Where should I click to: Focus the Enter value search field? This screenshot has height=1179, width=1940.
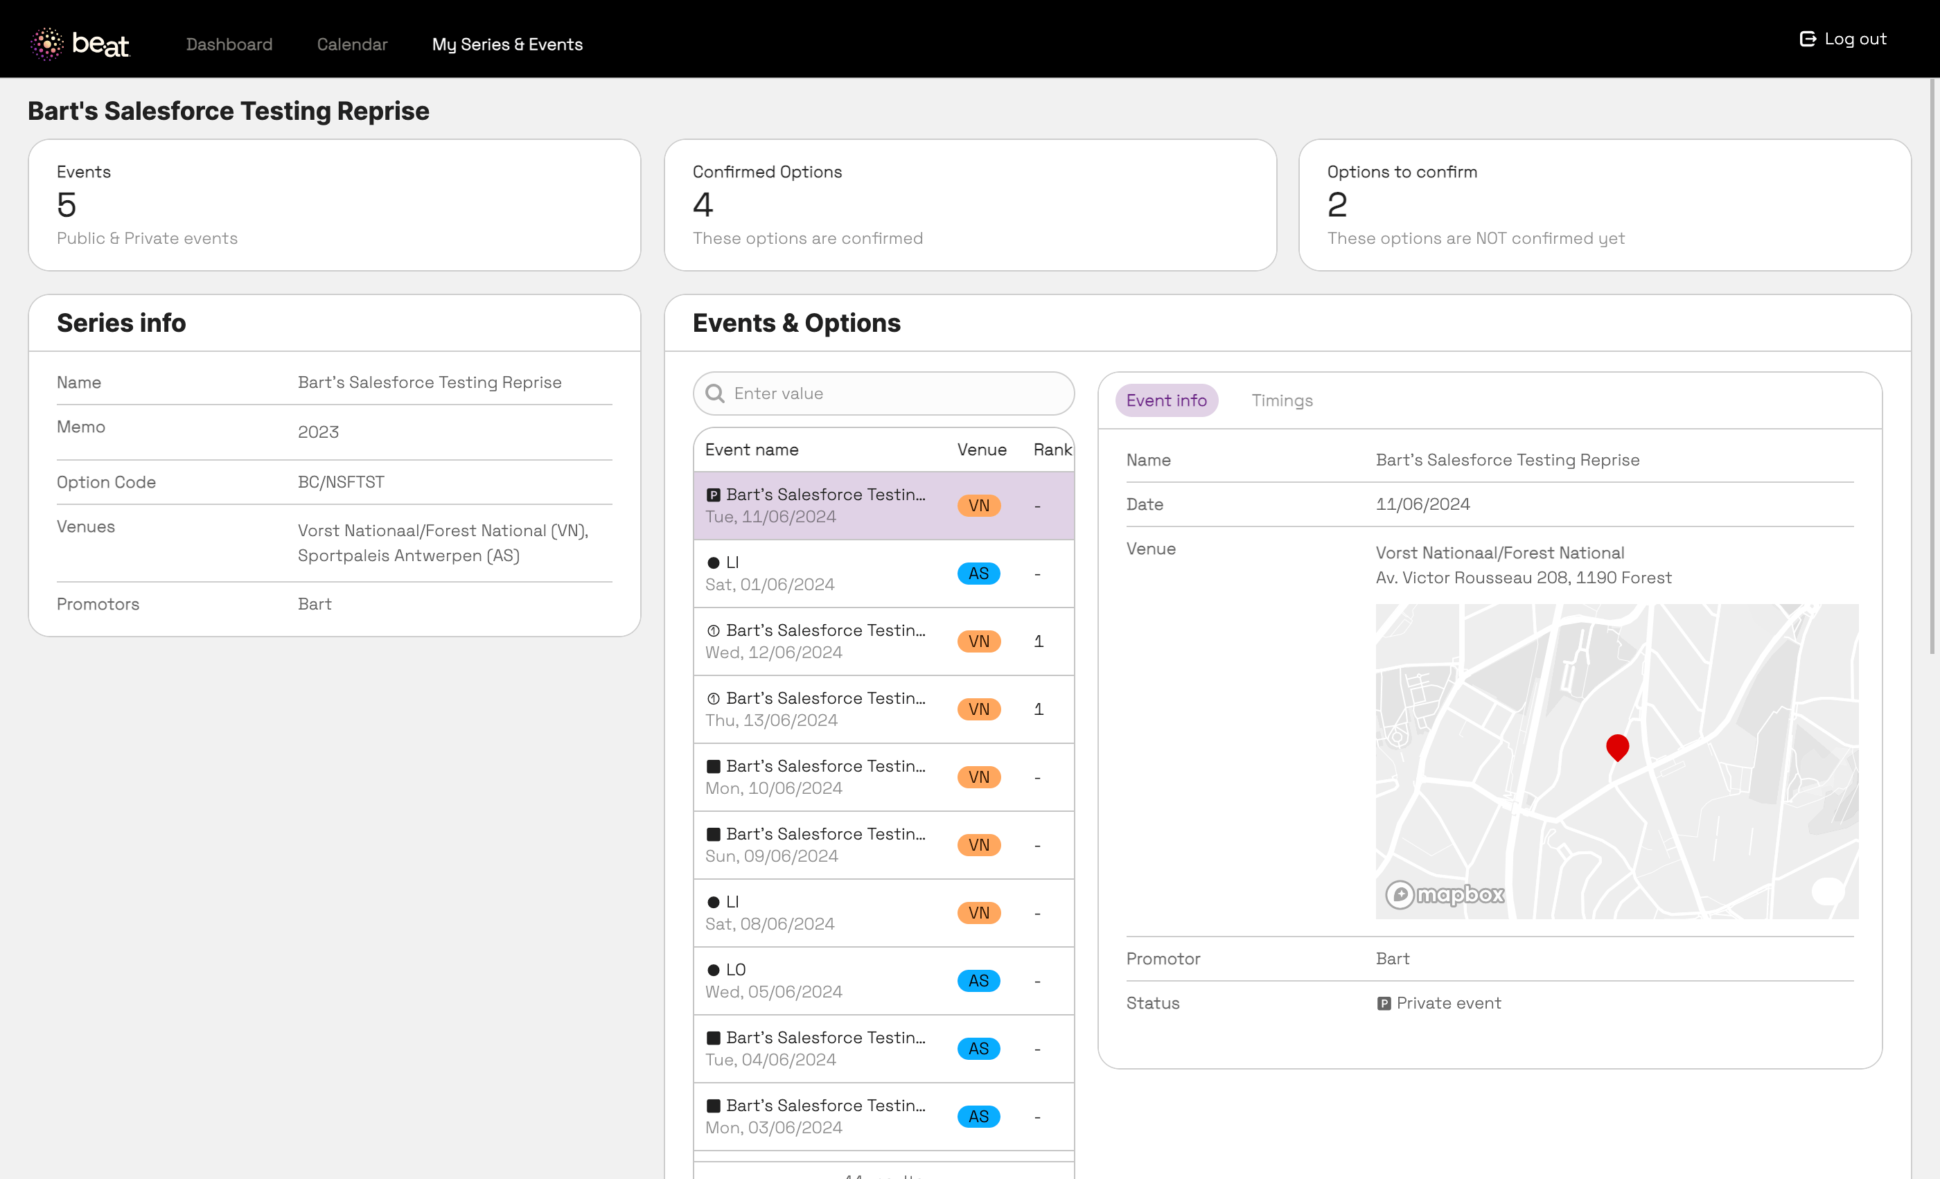(883, 393)
